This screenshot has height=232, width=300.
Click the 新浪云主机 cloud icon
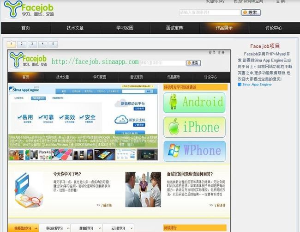click(121, 120)
